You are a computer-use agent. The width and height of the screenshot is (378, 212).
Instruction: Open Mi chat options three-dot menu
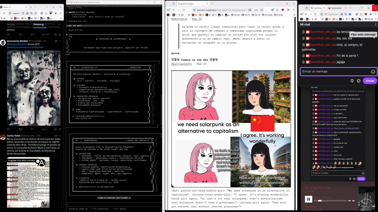375,24
